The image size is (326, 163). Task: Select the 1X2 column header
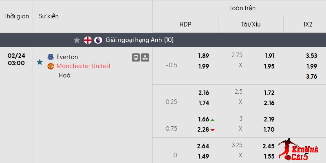tap(308, 24)
